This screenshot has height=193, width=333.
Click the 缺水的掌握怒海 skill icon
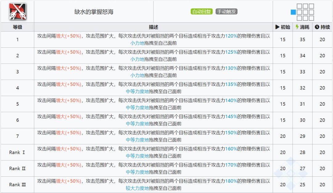[x=17, y=12]
